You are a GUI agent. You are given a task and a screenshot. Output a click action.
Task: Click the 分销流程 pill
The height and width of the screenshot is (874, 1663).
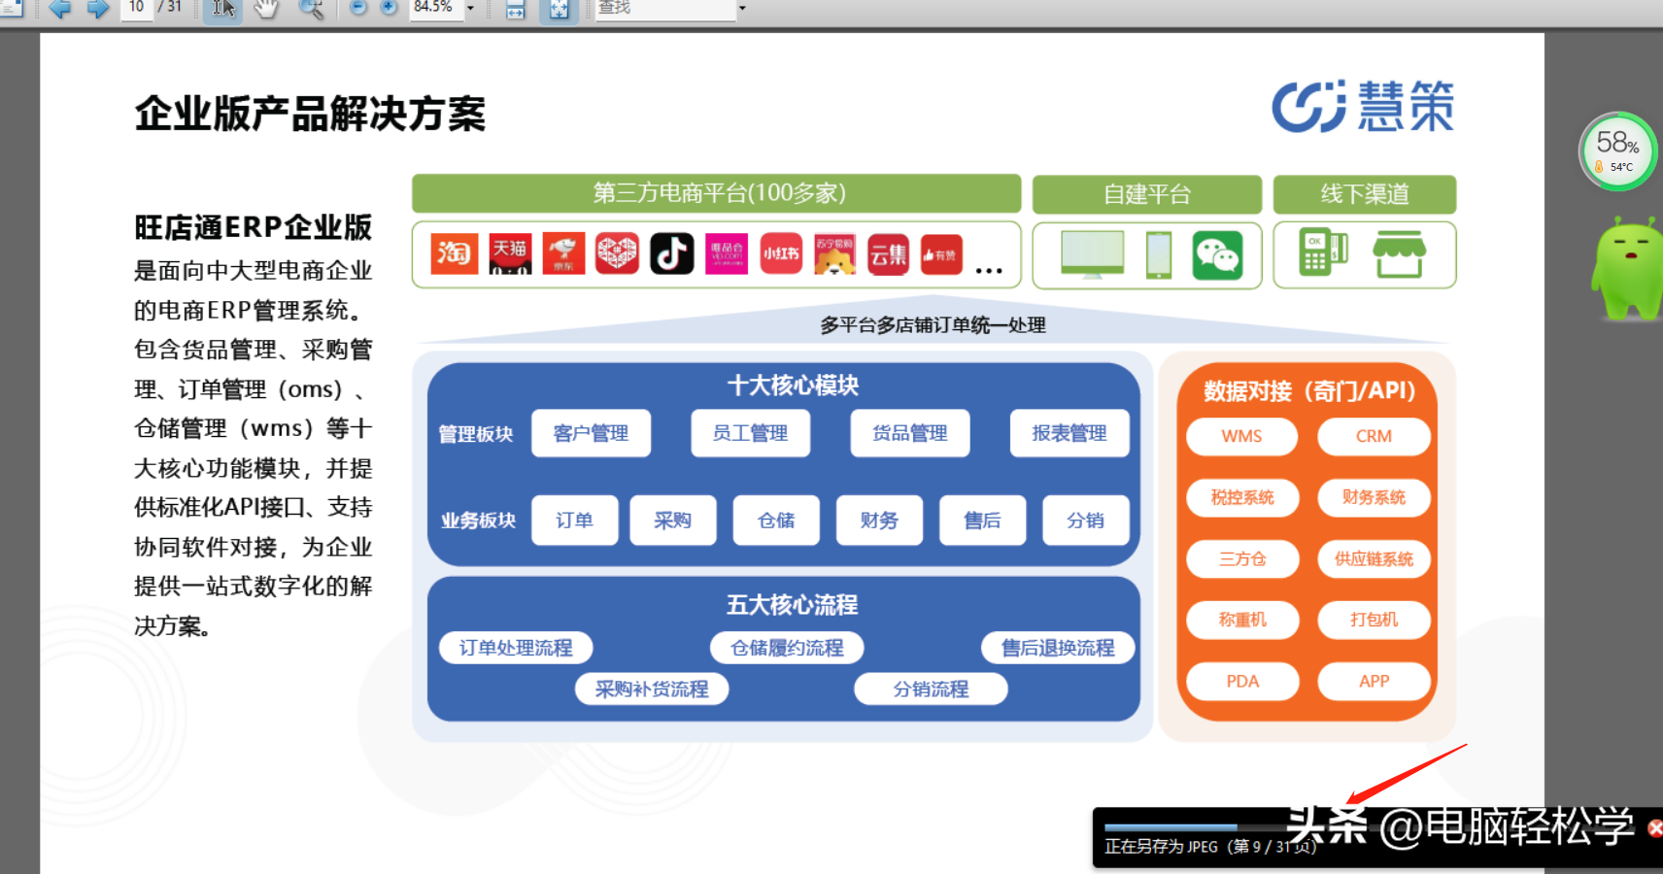(931, 689)
